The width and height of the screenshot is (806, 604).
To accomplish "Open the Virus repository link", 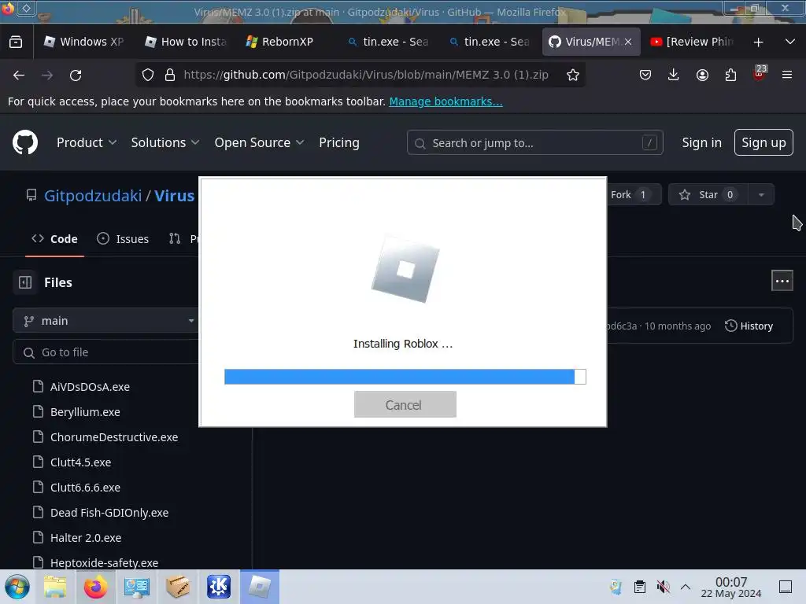I will tap(174, 196).
